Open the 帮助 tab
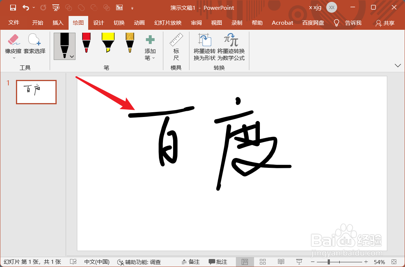The height and width of the screenshot is (267, 405). coord(257,23)
